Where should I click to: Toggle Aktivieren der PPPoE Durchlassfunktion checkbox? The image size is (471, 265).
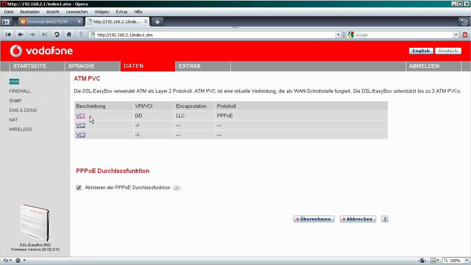point(79,188)
